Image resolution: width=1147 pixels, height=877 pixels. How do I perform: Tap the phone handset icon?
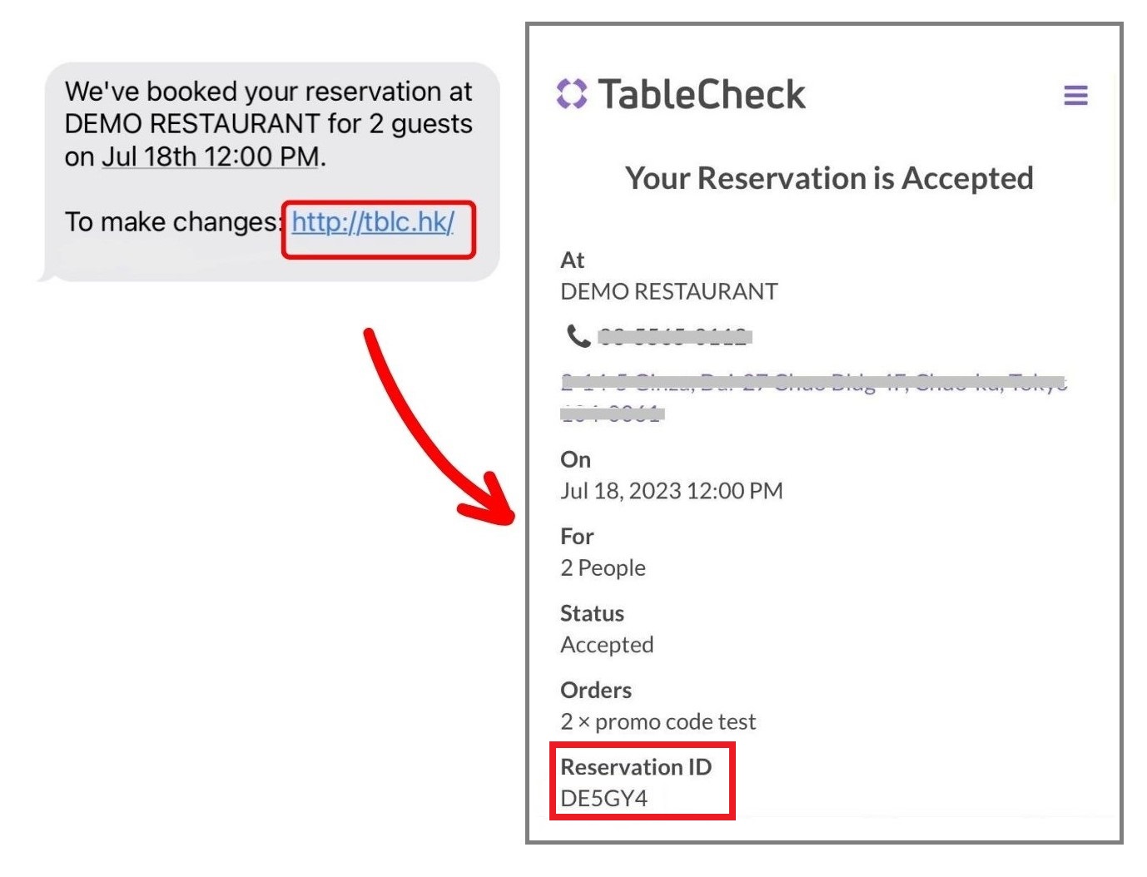tap(578, 336)
